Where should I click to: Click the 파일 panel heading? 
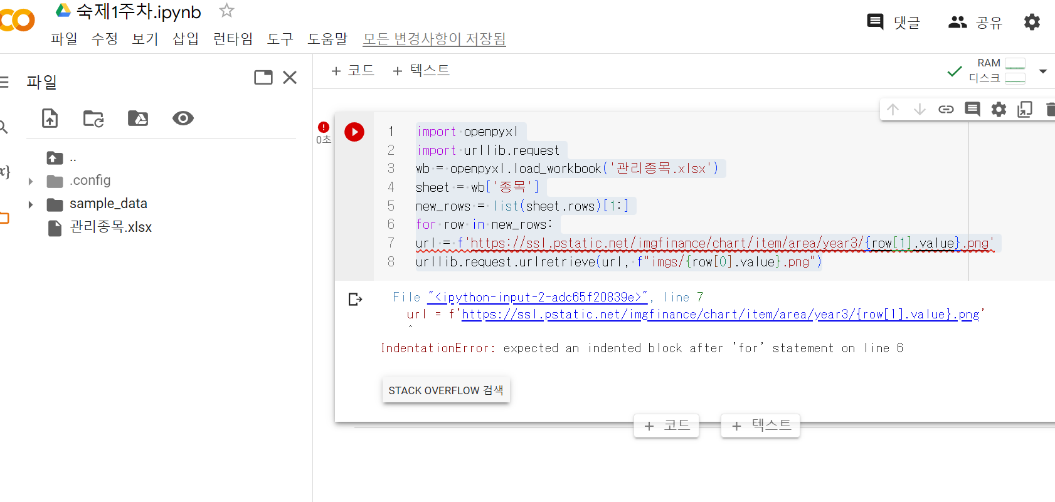pos(41,82)
